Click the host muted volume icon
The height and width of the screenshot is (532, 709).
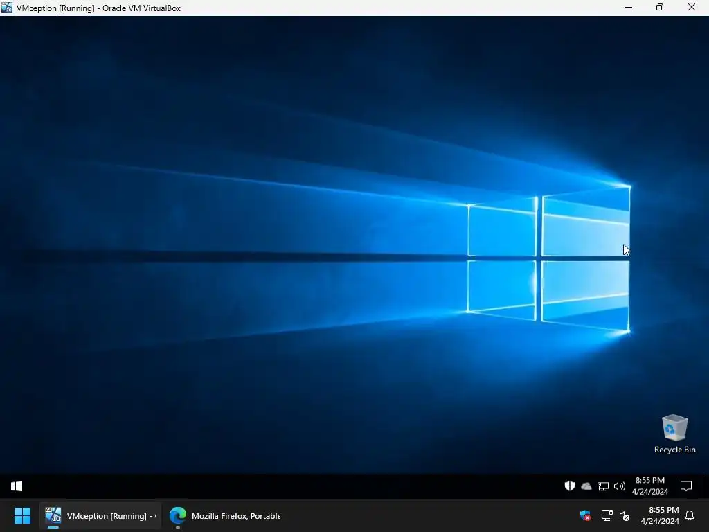pyautogui.click(x=625, y=515)
